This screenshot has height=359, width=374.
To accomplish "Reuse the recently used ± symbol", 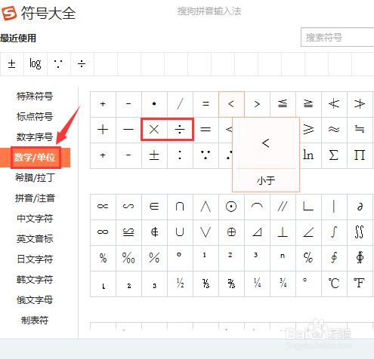I will pos(12,64).
